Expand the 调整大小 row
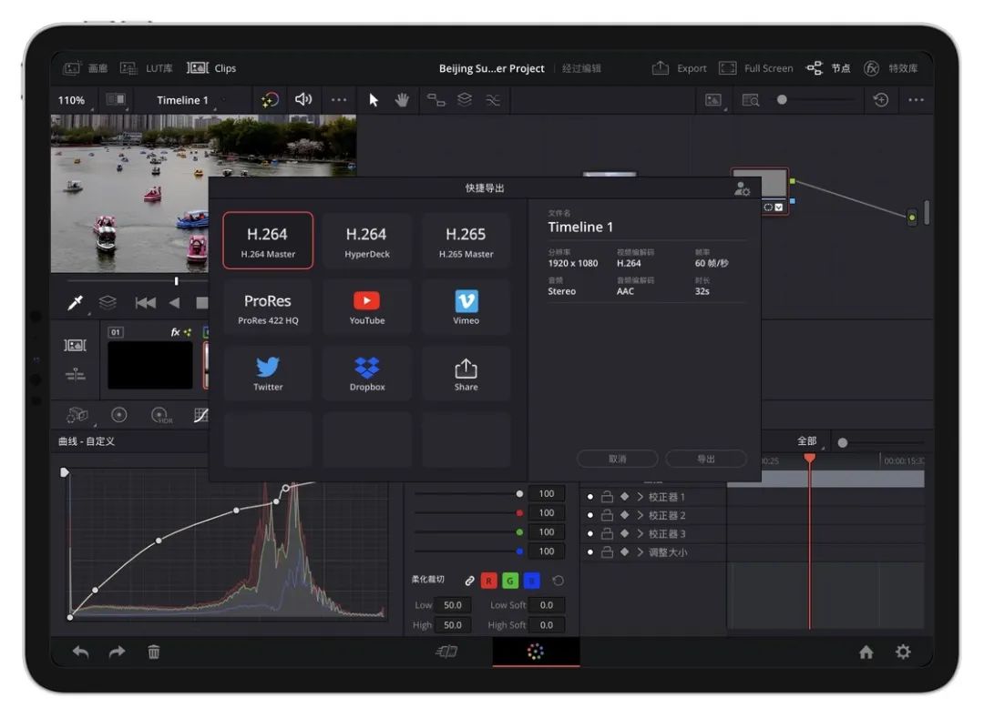The height and width of the screenshot is (718, 984). tap(641, 552)
